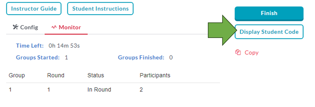Viewport: 315px width, 107px height.
Task: Click the Status column header
Action: pos(96,75)
